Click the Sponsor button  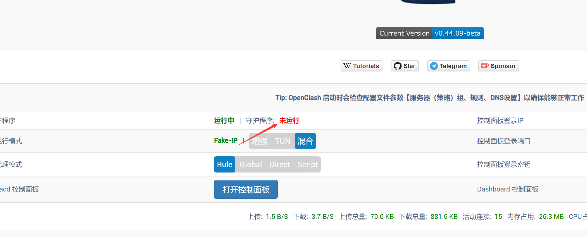coord(498,66)
